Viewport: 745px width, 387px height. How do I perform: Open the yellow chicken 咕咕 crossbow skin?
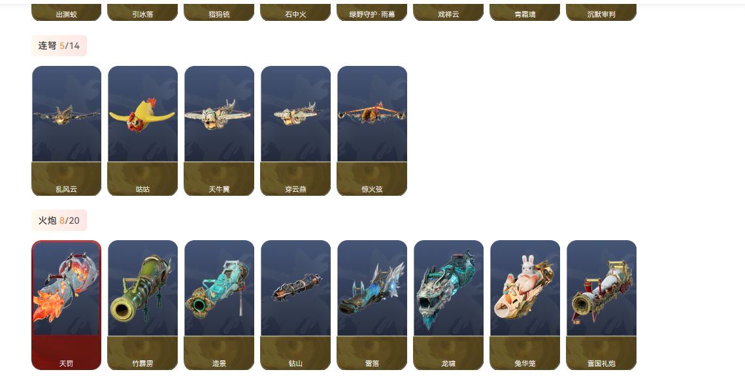(143, 131)
